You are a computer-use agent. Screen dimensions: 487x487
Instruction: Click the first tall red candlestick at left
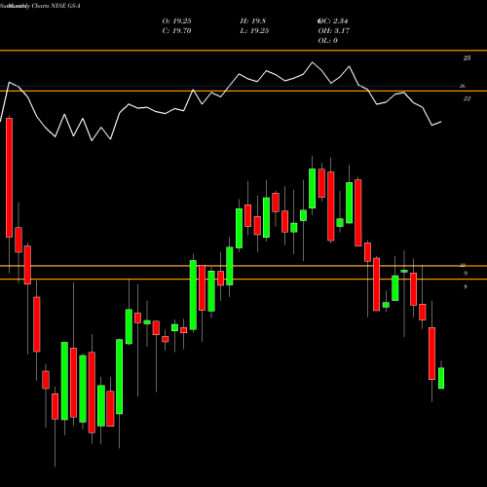(x=9, y=177)
